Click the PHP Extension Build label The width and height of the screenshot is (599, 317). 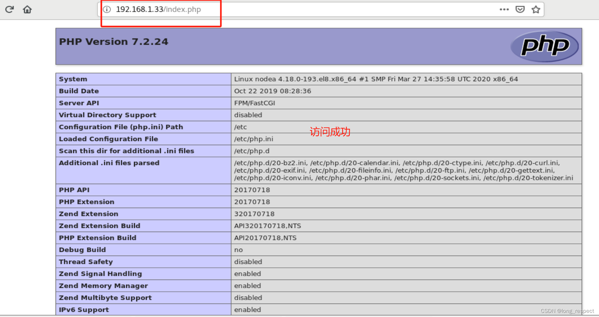(97, 238)
